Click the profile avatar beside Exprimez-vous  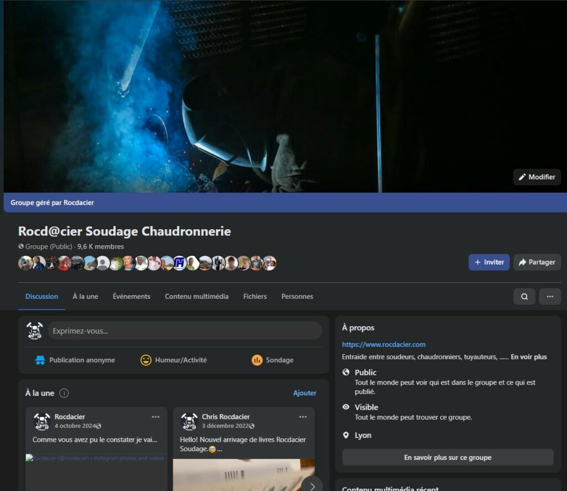point(35,331)
